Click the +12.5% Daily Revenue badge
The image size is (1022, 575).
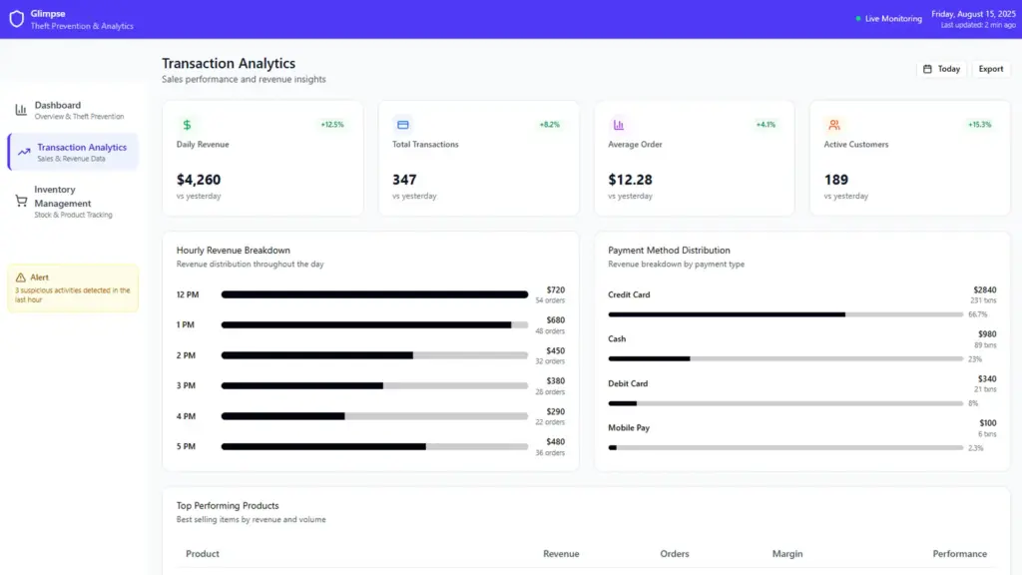[332, 125]
